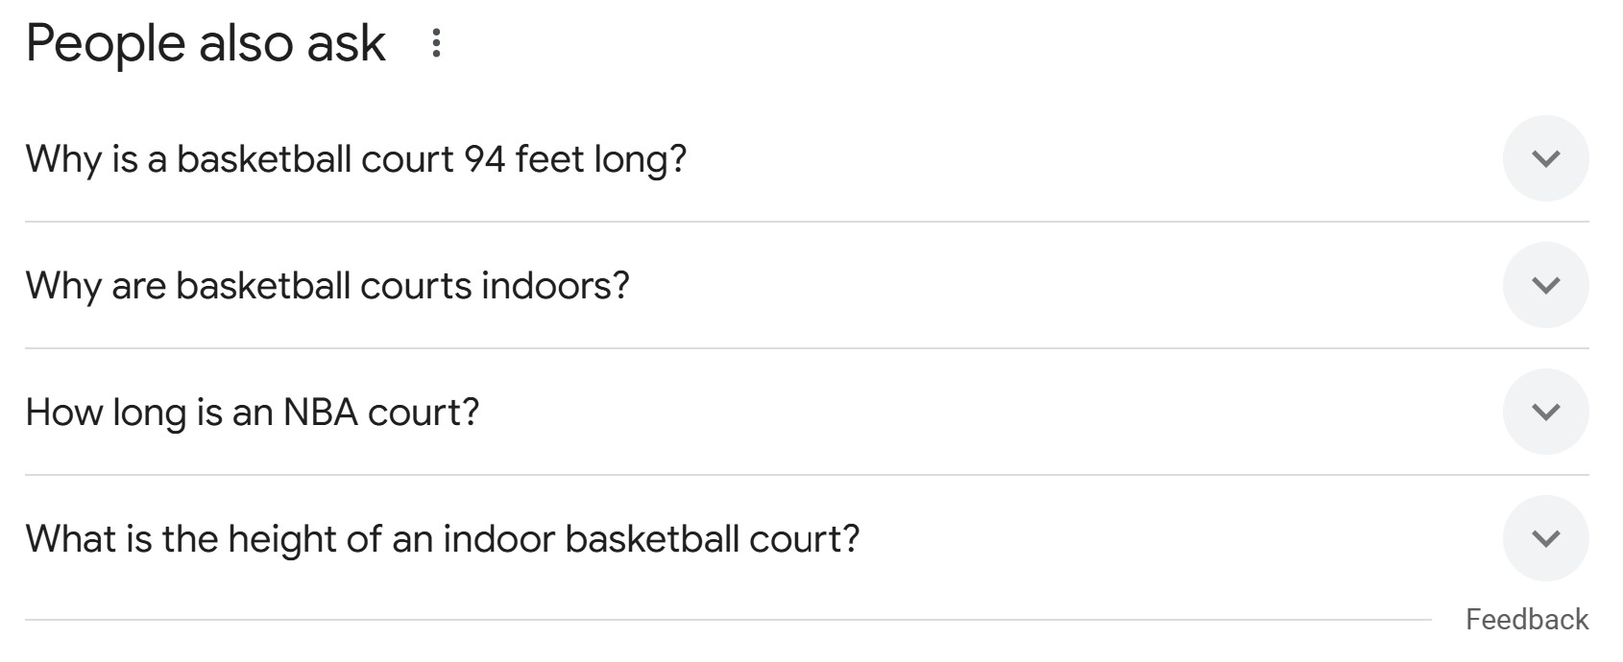This screenshot has width=1623, height=662.
Task: Send feedback using the Feedback link
Action: [1526, 620]
